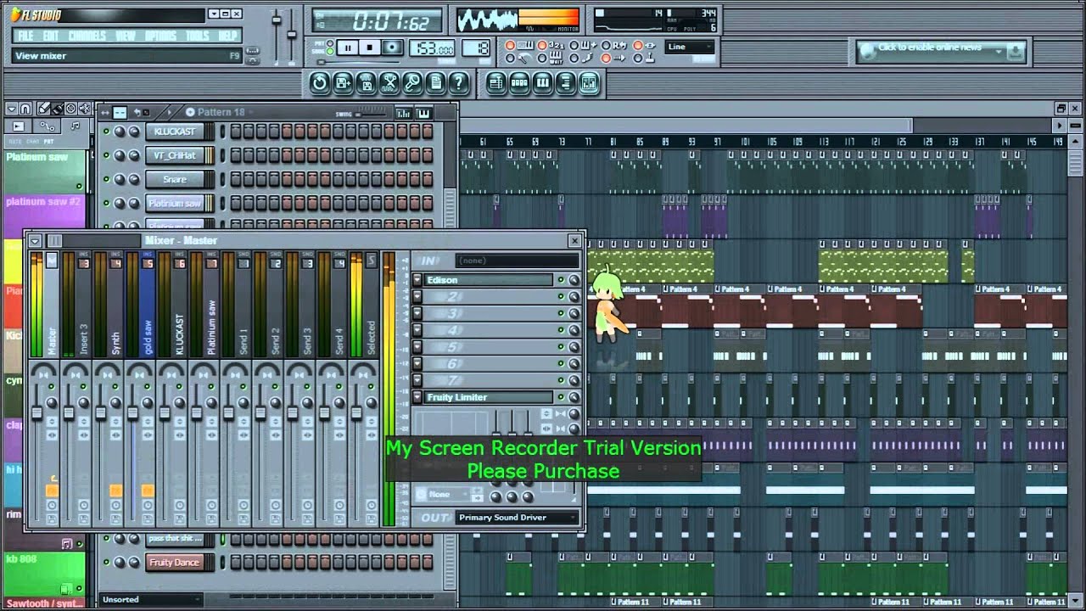This screenshot has height=611, width=1086.
Task: Mute the VT_CHiHat channel green light
Action: click(106, 155)
